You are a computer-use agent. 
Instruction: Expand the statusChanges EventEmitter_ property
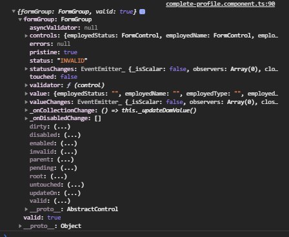(x=26, y=69)
